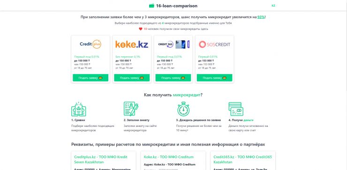Open the SOS Credit logo

pos(214,44)
